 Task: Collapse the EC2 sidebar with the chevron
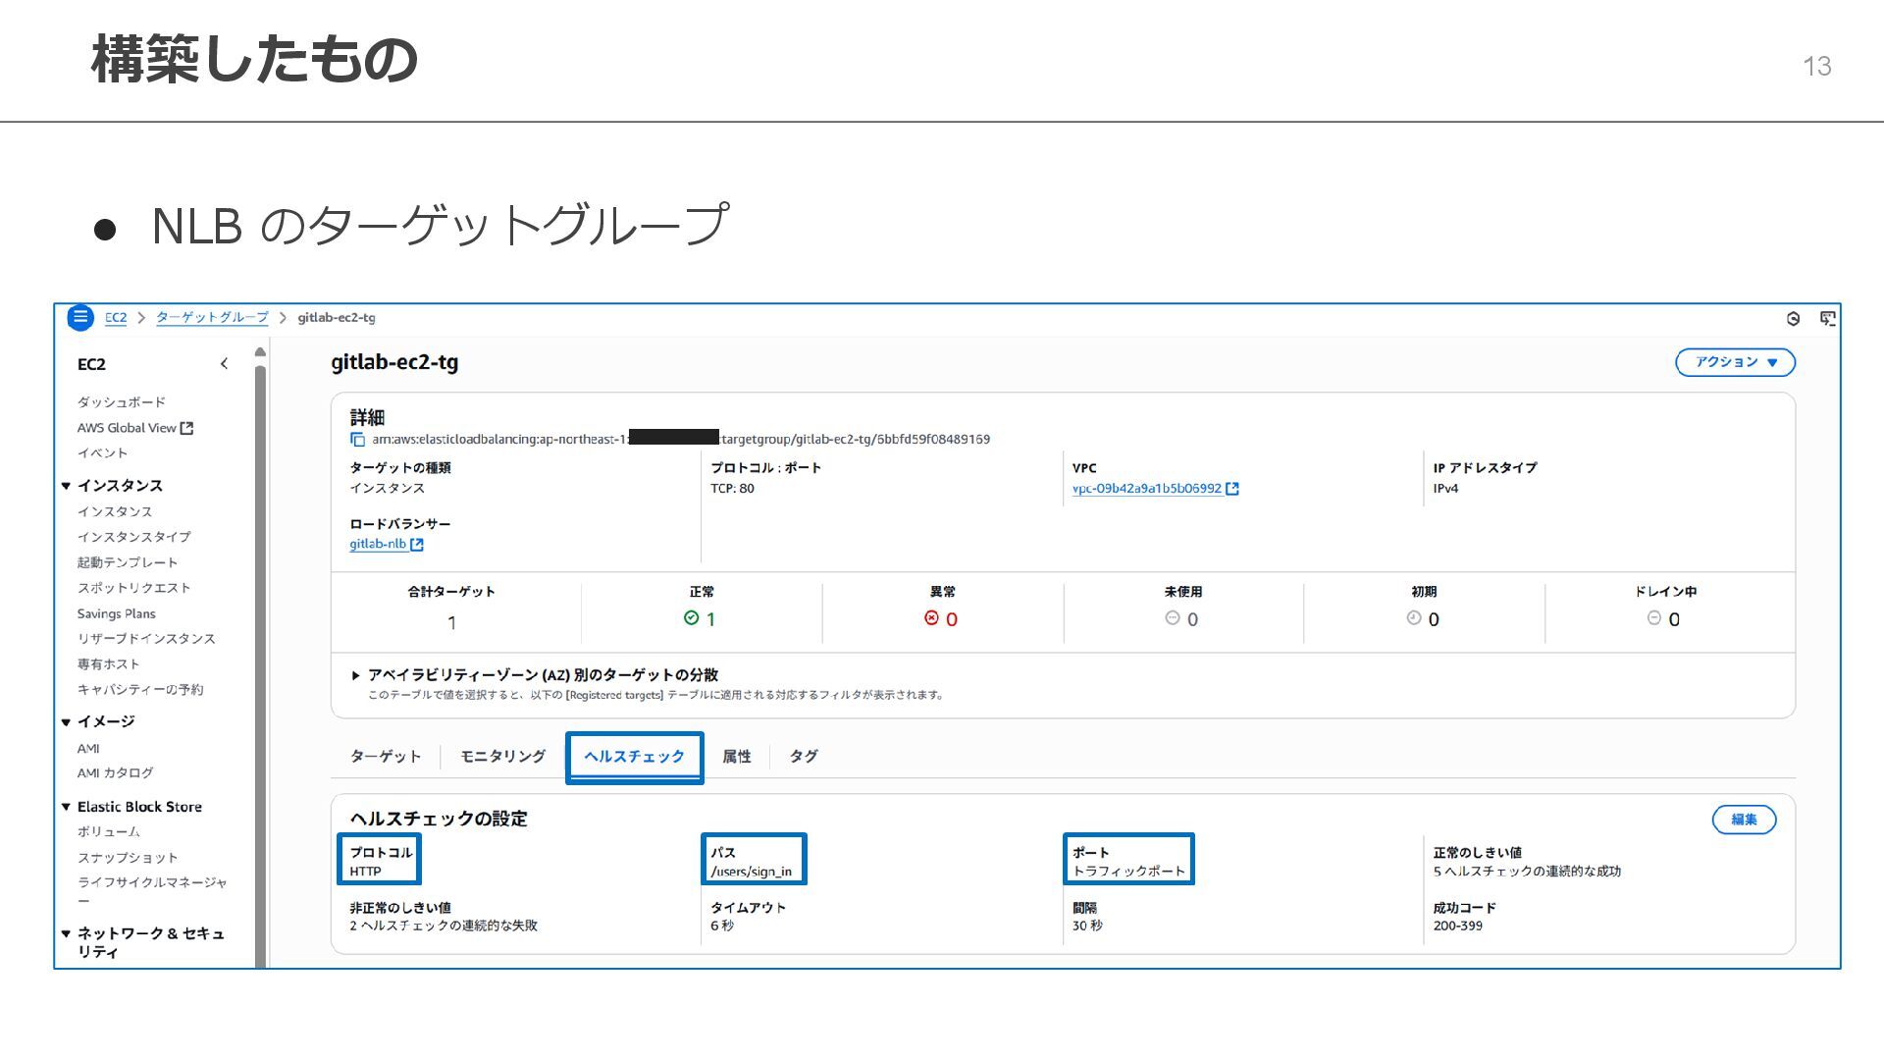tap(225, 364)
